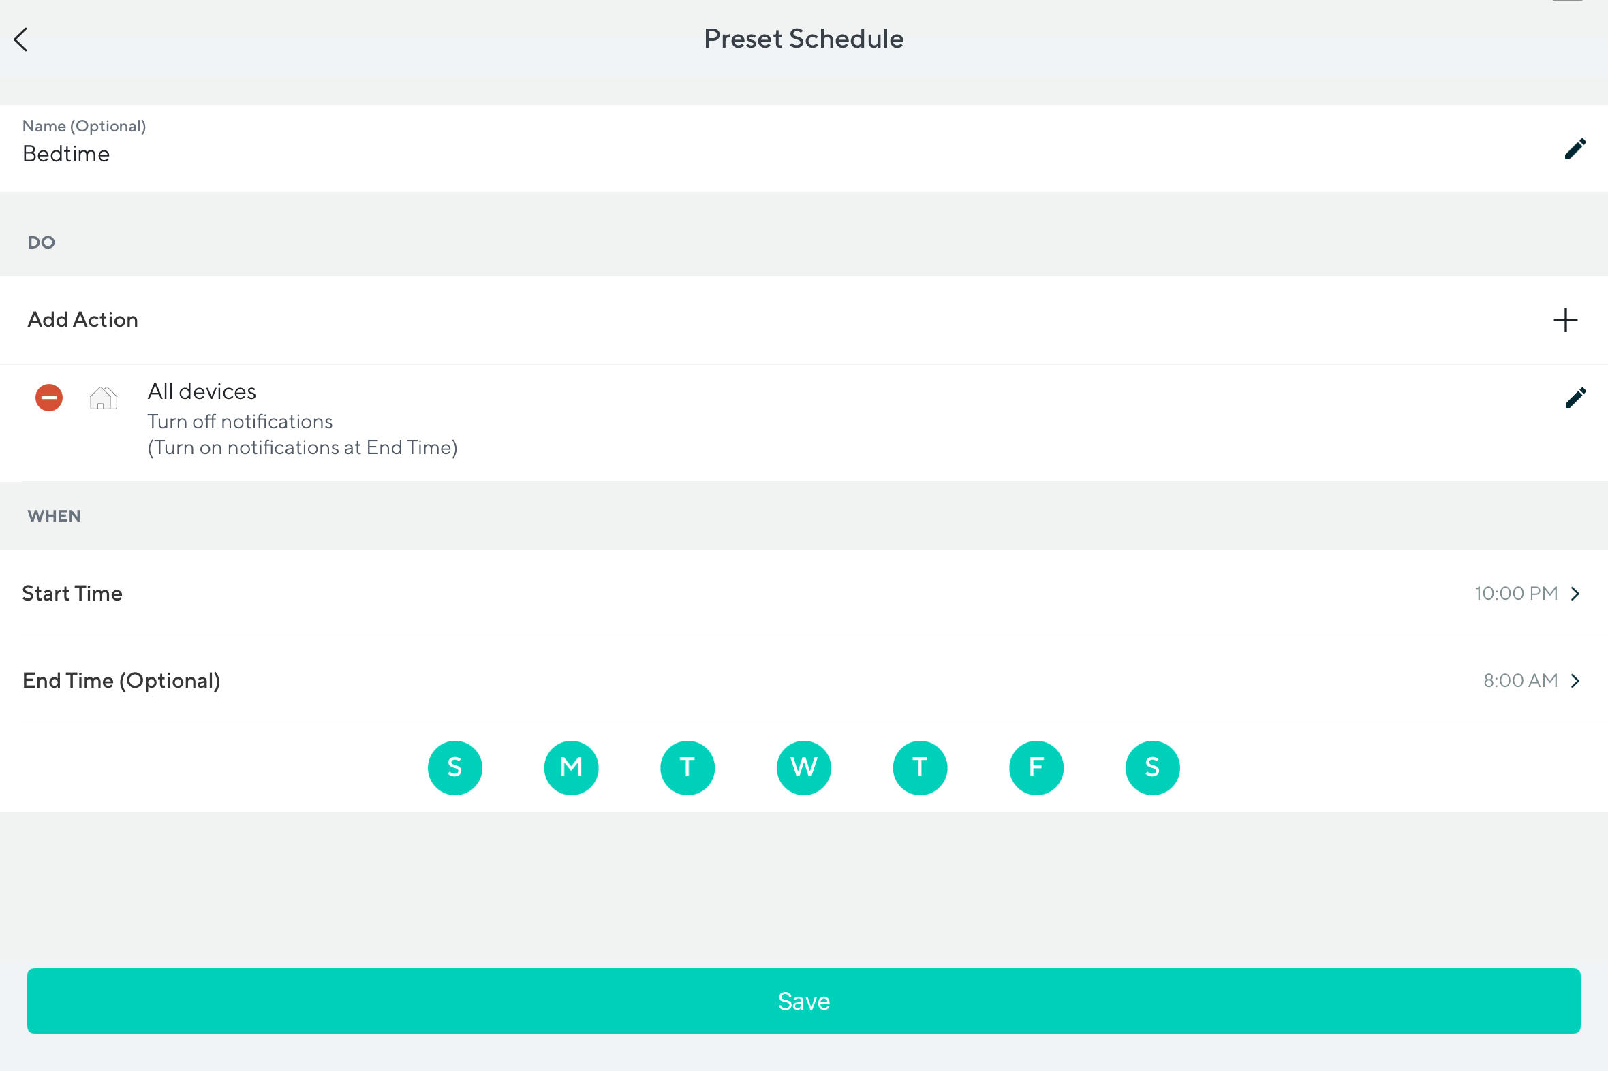Open End Time chevron at 8:00 AM
Image resolution: width=1608 pixels, height=1071 pixels.
point(1575,681)
